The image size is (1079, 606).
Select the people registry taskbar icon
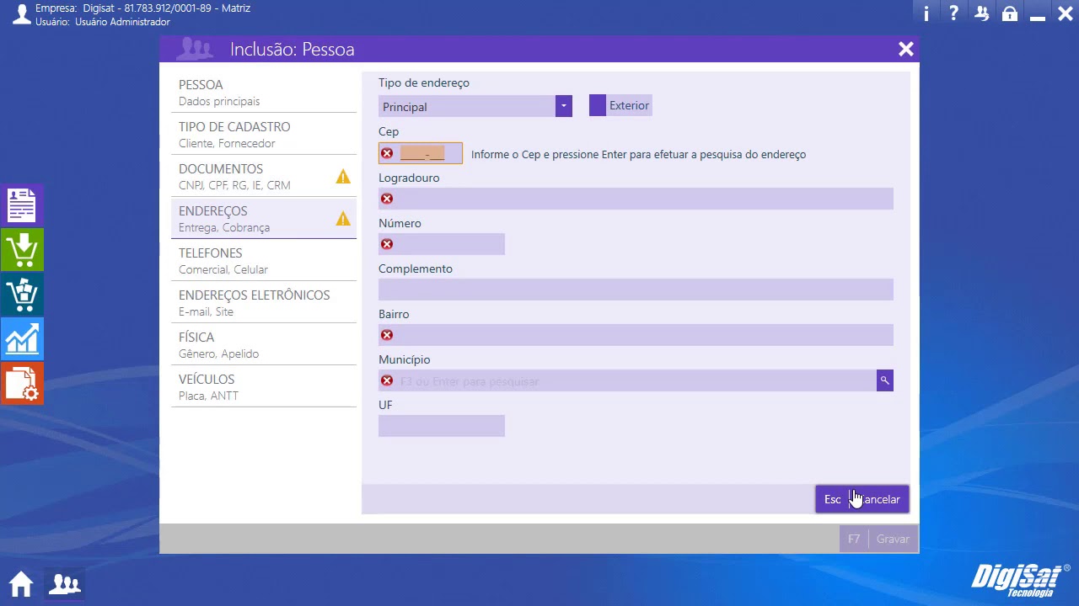click(x=65, y=583)
